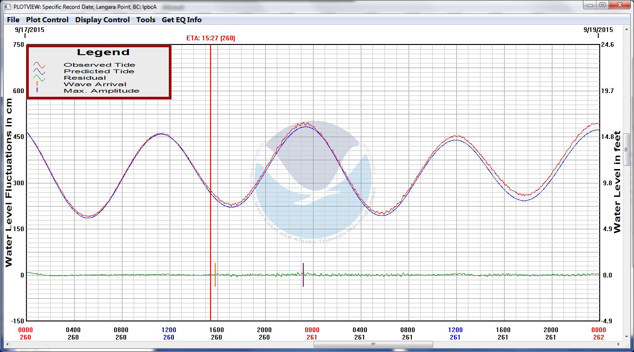Click the orange Wave Arrival marker on plot
This screenshot has width=634, height=352.
pos(215,275)
